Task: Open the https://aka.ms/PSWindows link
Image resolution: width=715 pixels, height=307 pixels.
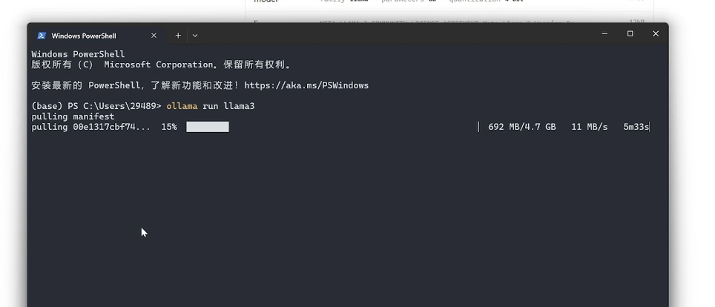Action: [306, 85]
